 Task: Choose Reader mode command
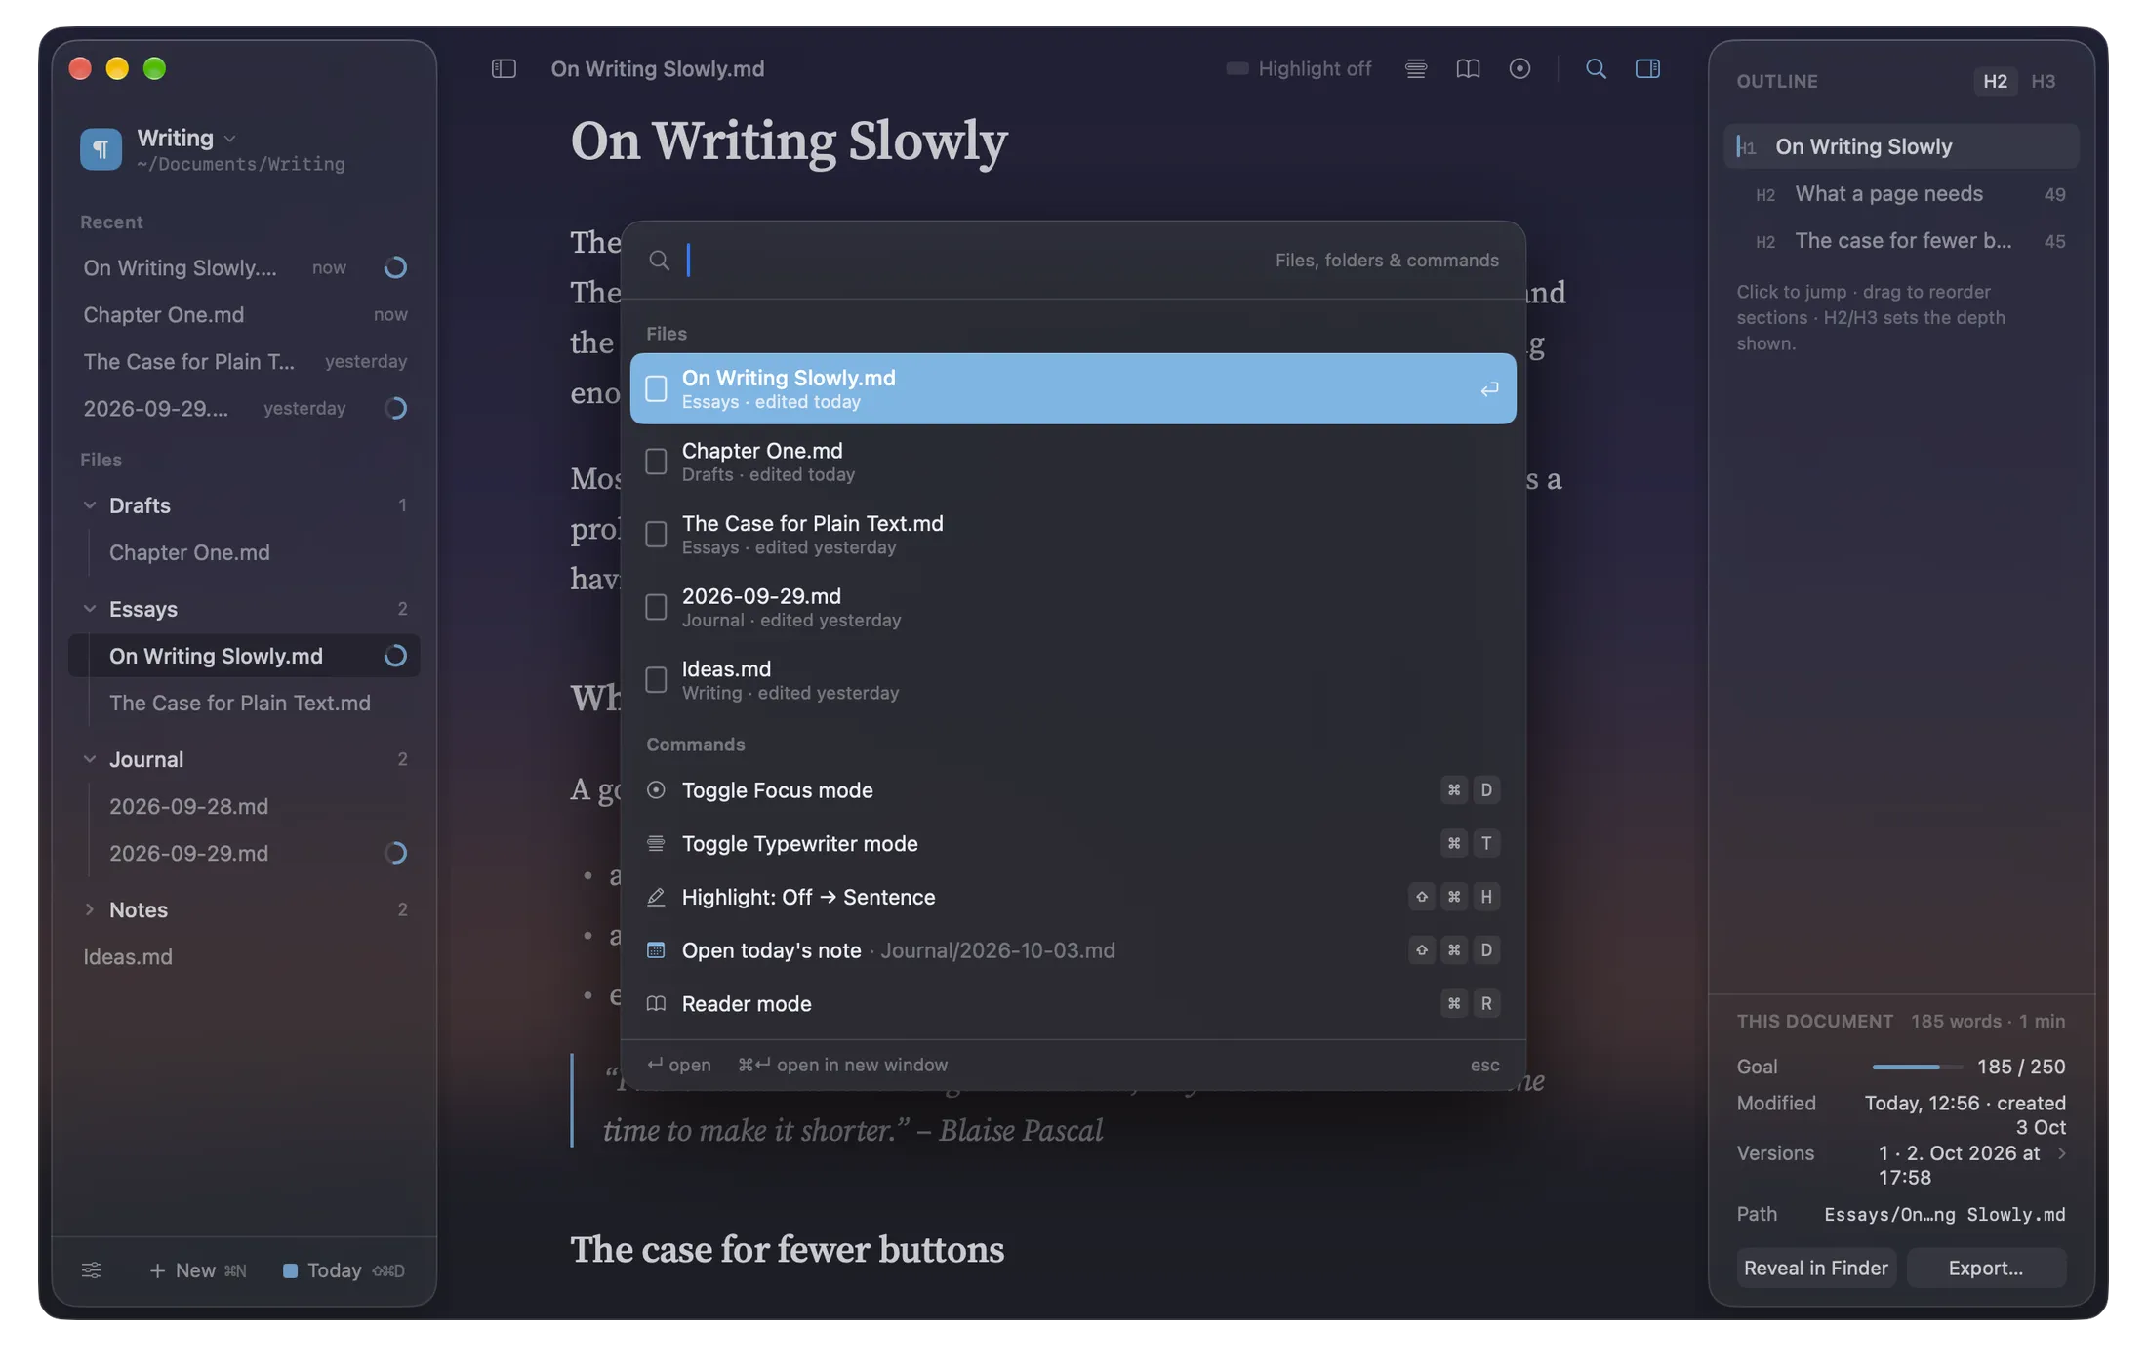coord(1073,1003)
